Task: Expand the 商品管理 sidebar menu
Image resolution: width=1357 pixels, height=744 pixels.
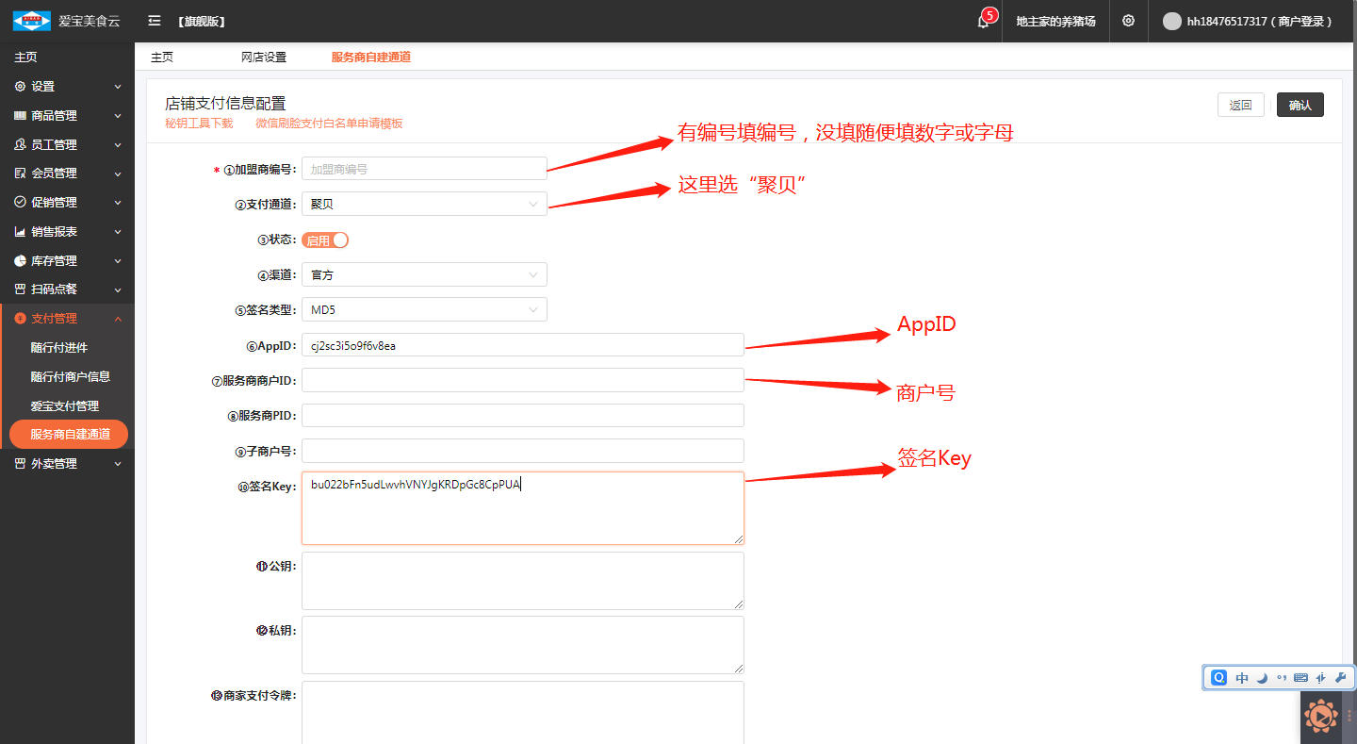Action: tap(66, 116)
